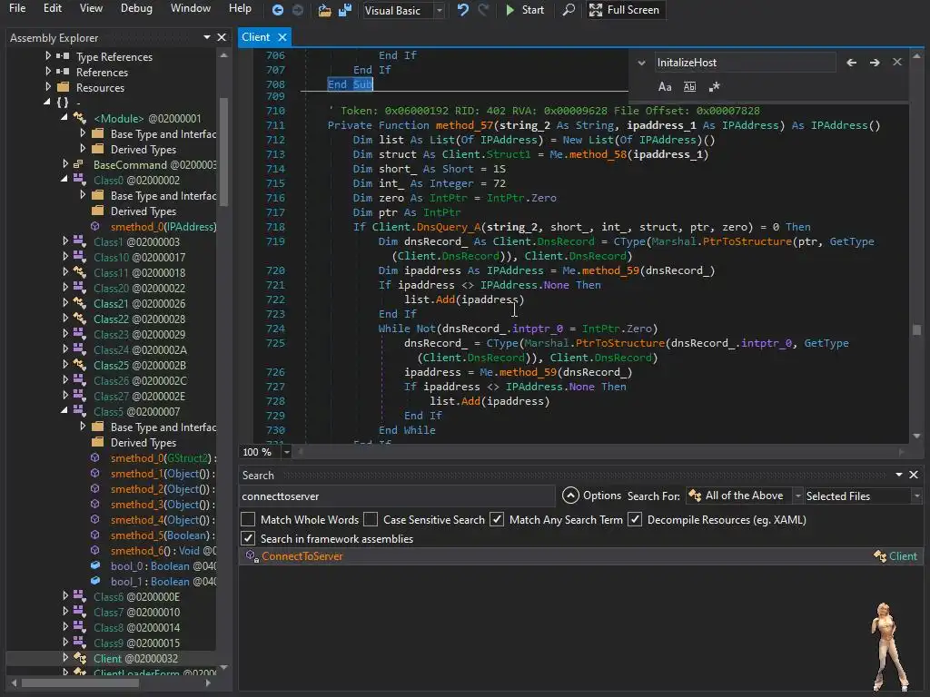Click the Full Screen button
The height and width of the screenshot is (697, 930).
coord(624,10)
